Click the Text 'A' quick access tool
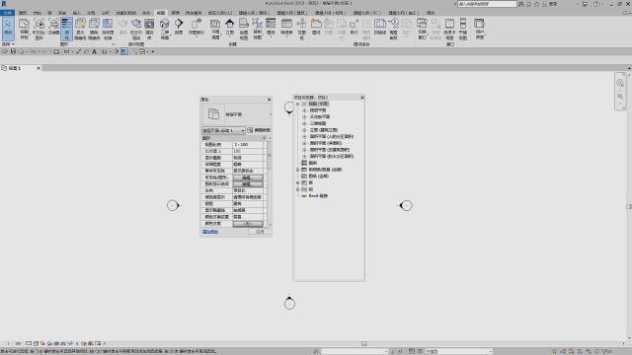 [95, 51]
